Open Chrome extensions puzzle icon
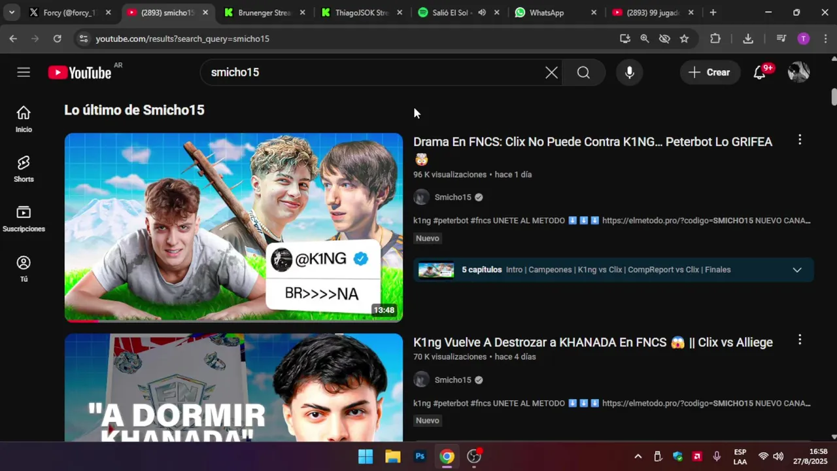Viewport: 837px width, 471px height. click(x=715, y=39)
